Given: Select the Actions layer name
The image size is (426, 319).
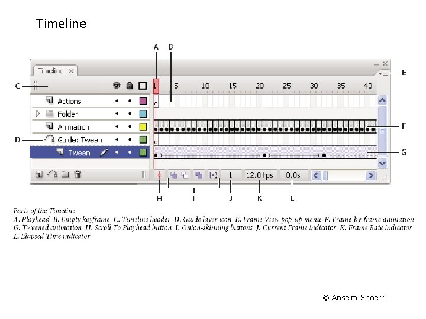Looking at the screenshot, I should coord(70,101).
